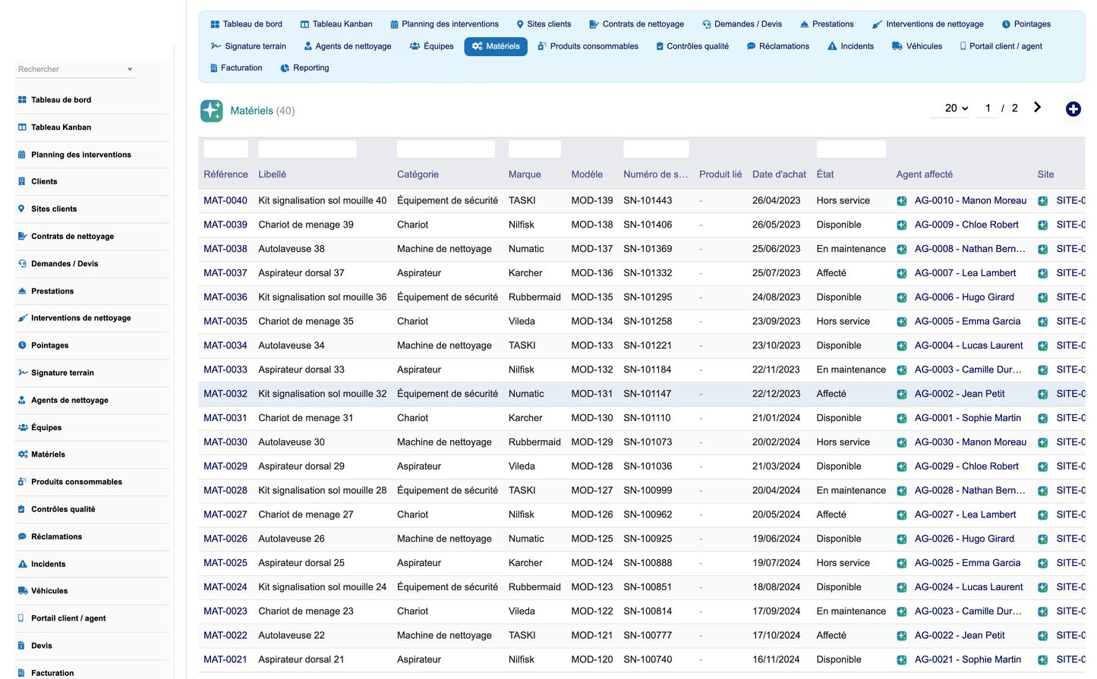Open site icon in the MAT-0024 row
The height and width of the screenshot is (679, 1097).
point(1042,588)
